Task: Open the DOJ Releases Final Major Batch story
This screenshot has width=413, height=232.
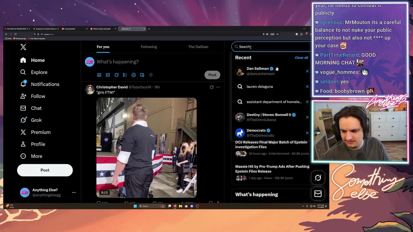Action: coord(271,144)
